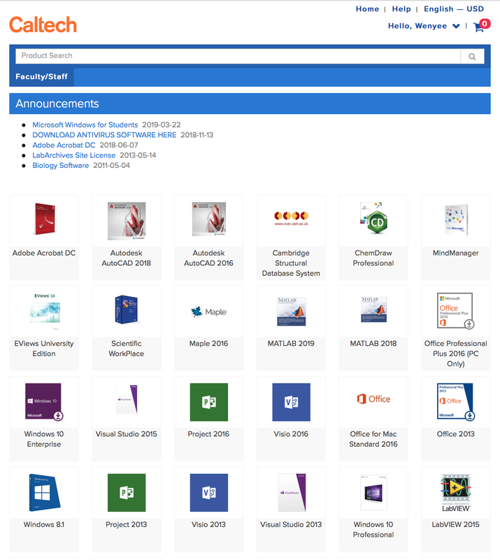Go to Home in the top menu

point(367,9)
